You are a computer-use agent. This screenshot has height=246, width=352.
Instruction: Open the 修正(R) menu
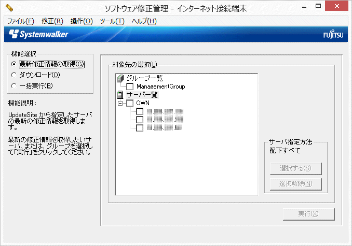tap(52, 21)
